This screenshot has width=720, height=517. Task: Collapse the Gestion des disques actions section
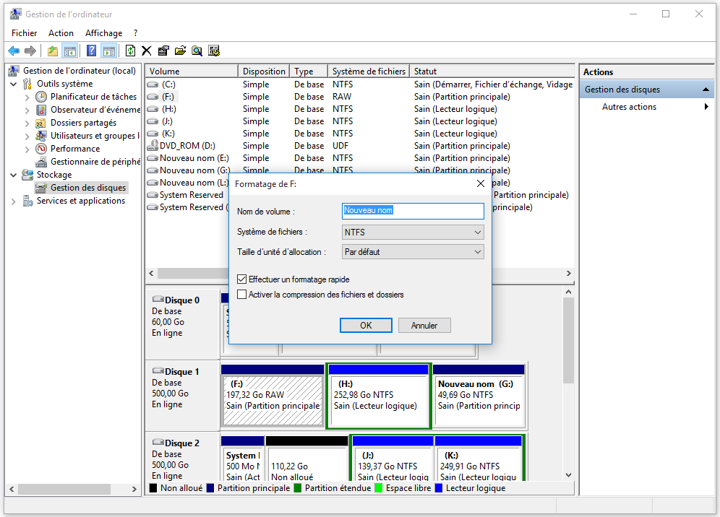(706, 90)
